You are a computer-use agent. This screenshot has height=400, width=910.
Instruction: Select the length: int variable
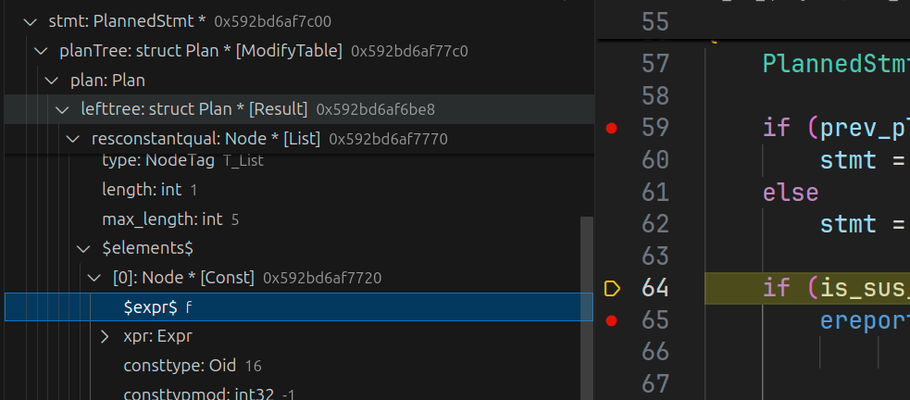click(149, 190)
